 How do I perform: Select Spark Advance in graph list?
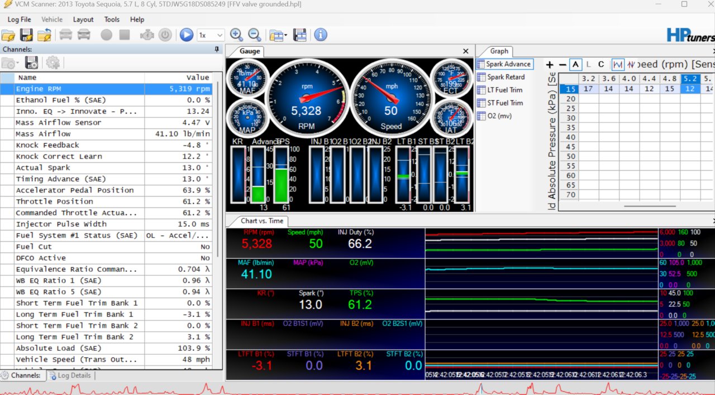click(504, 64)
